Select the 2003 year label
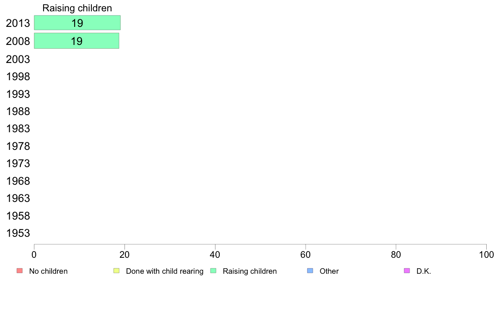The height and width of the screenshot is (309, 498). [18, 59]
